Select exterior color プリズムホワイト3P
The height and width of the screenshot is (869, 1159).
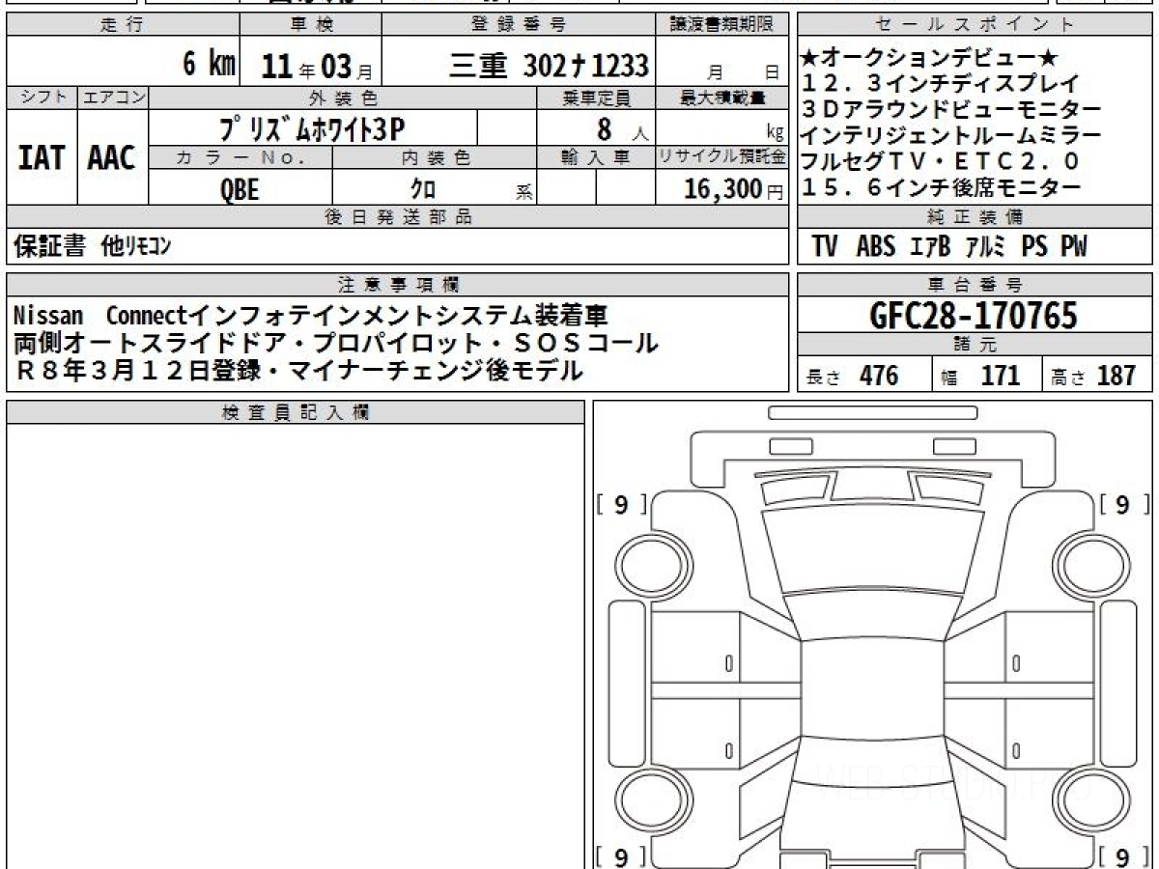pos(312,128)
